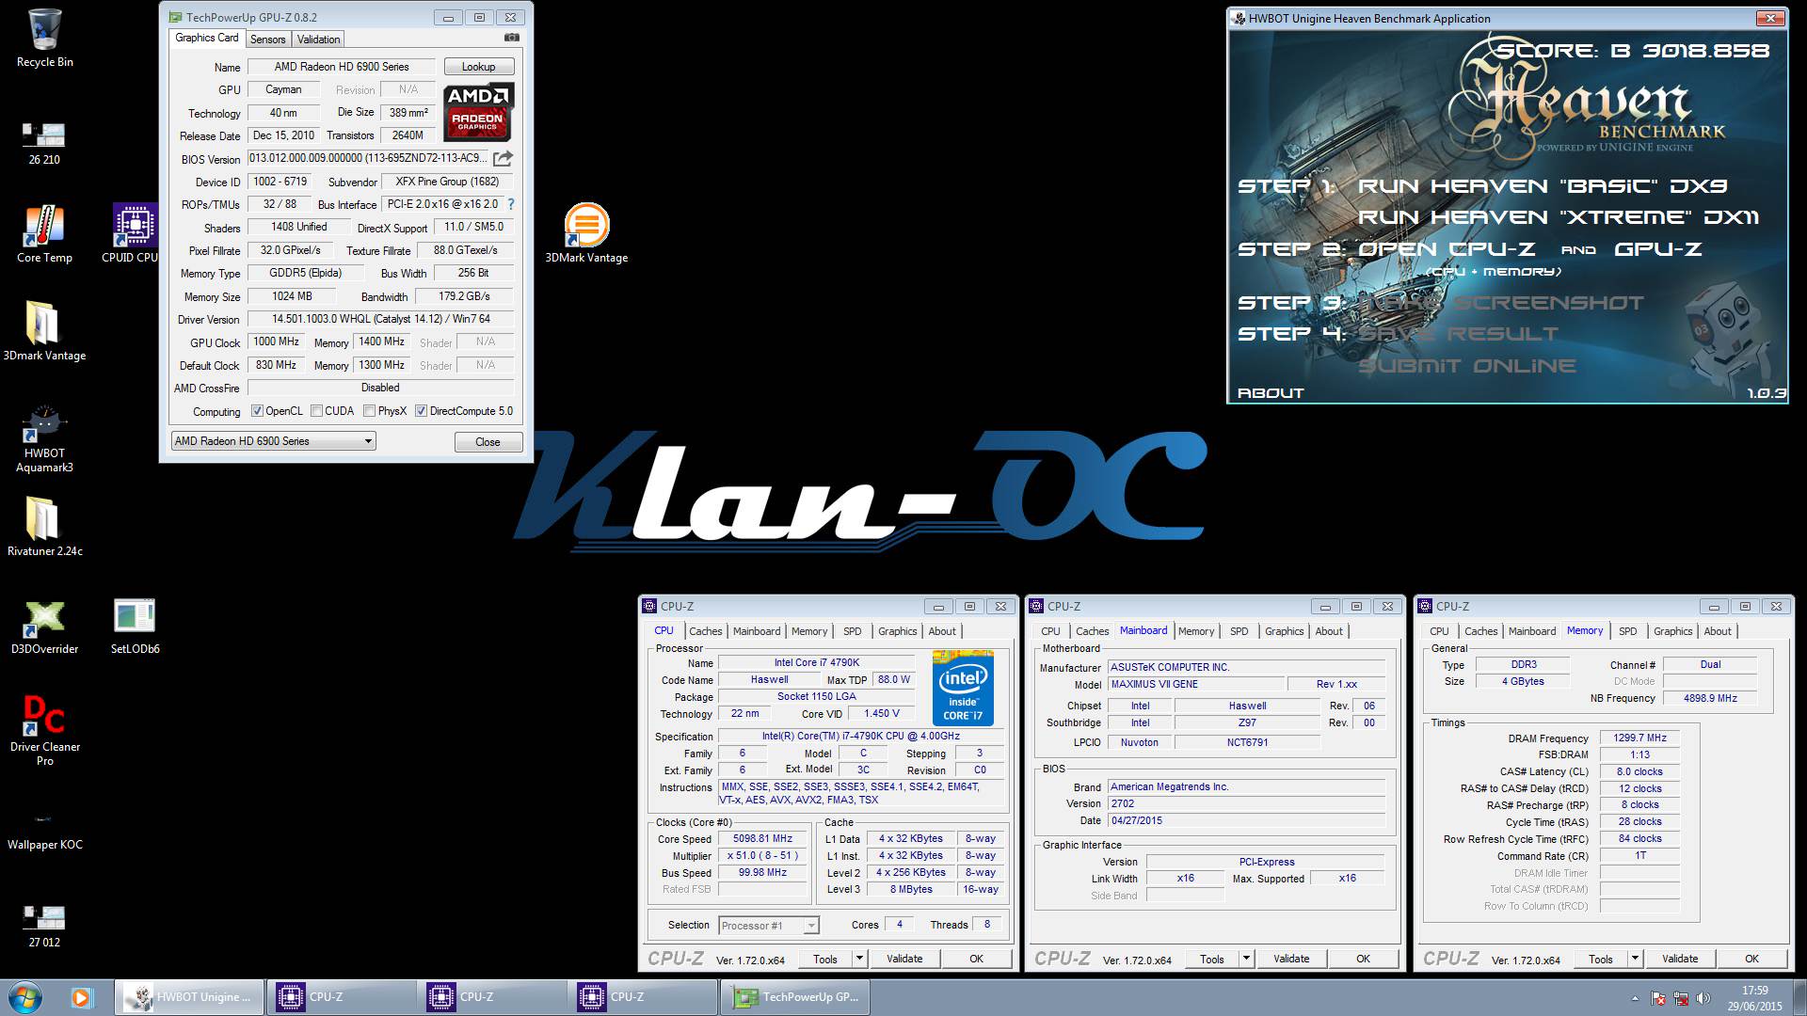The image size is (1807, 1016).
Task: Click Run Heaven "Basic" DX9 in HWBOT
Action: pos(1543,186)
